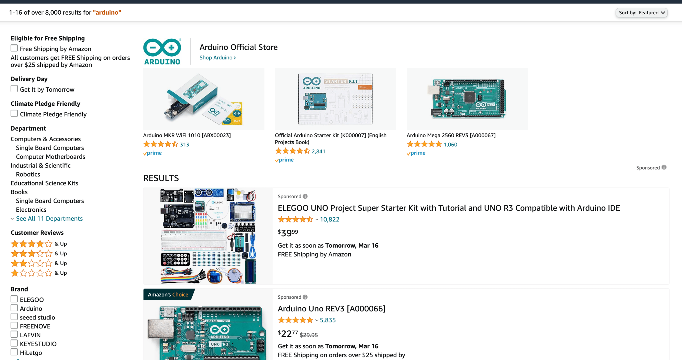This screenshot has height=360, width=682.
Task: Click the info icon next to ELEGOO Sponsored label
Action: tap(305, 196)
